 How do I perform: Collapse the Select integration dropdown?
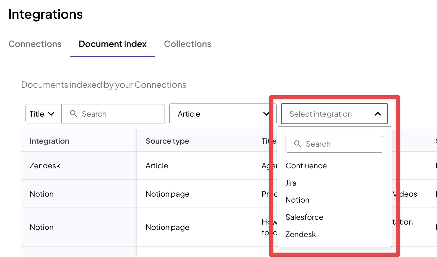coord(334,114)
